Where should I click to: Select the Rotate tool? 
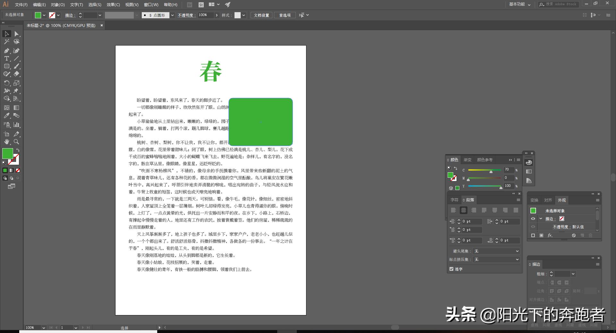(6, 83)
